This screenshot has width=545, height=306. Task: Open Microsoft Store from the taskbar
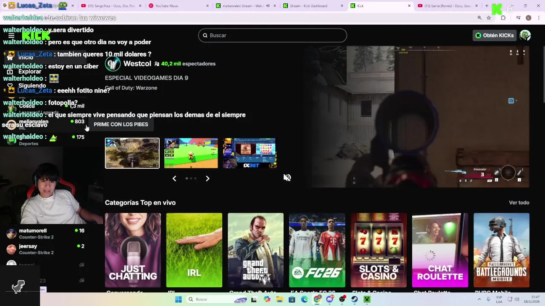(x=292, y=299)
